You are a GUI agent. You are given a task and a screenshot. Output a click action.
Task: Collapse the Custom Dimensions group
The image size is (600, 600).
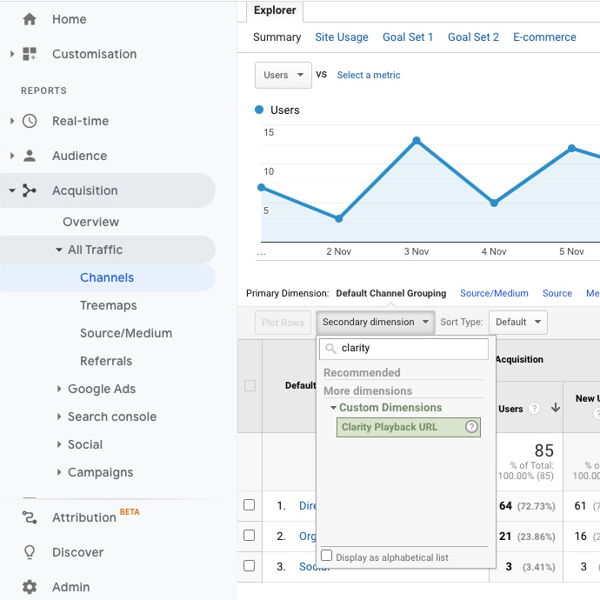point(333,408)
